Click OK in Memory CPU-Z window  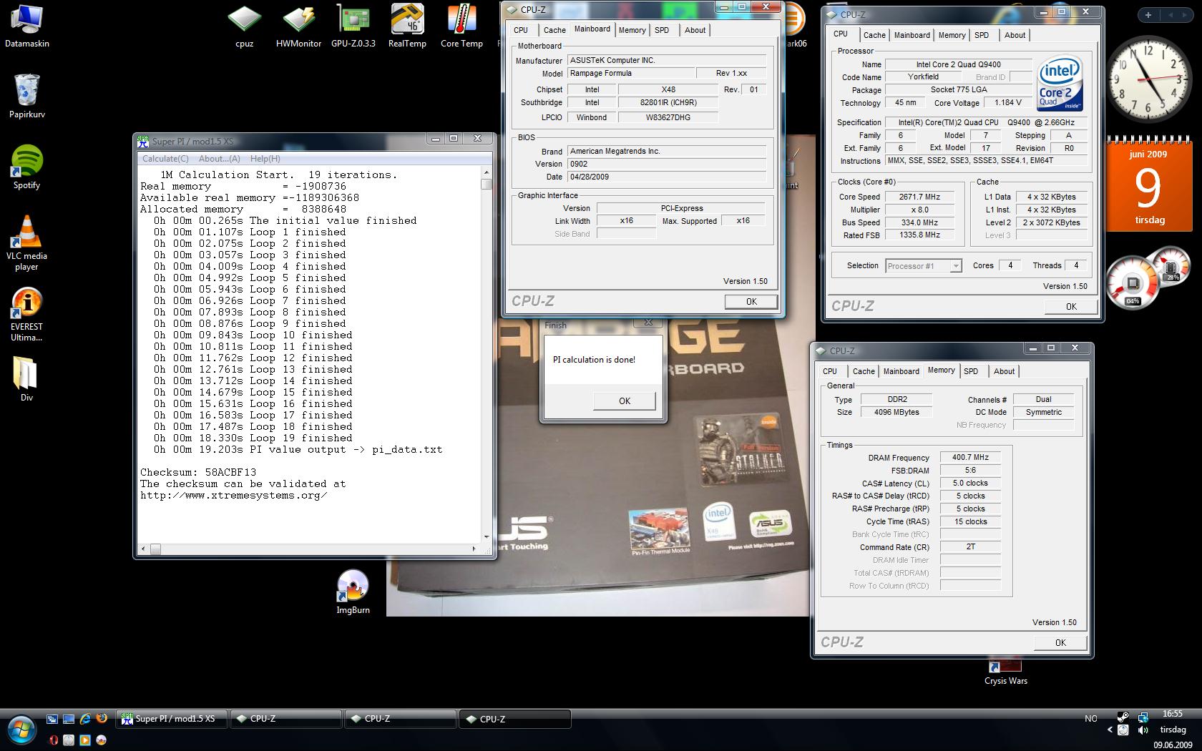1060,643
